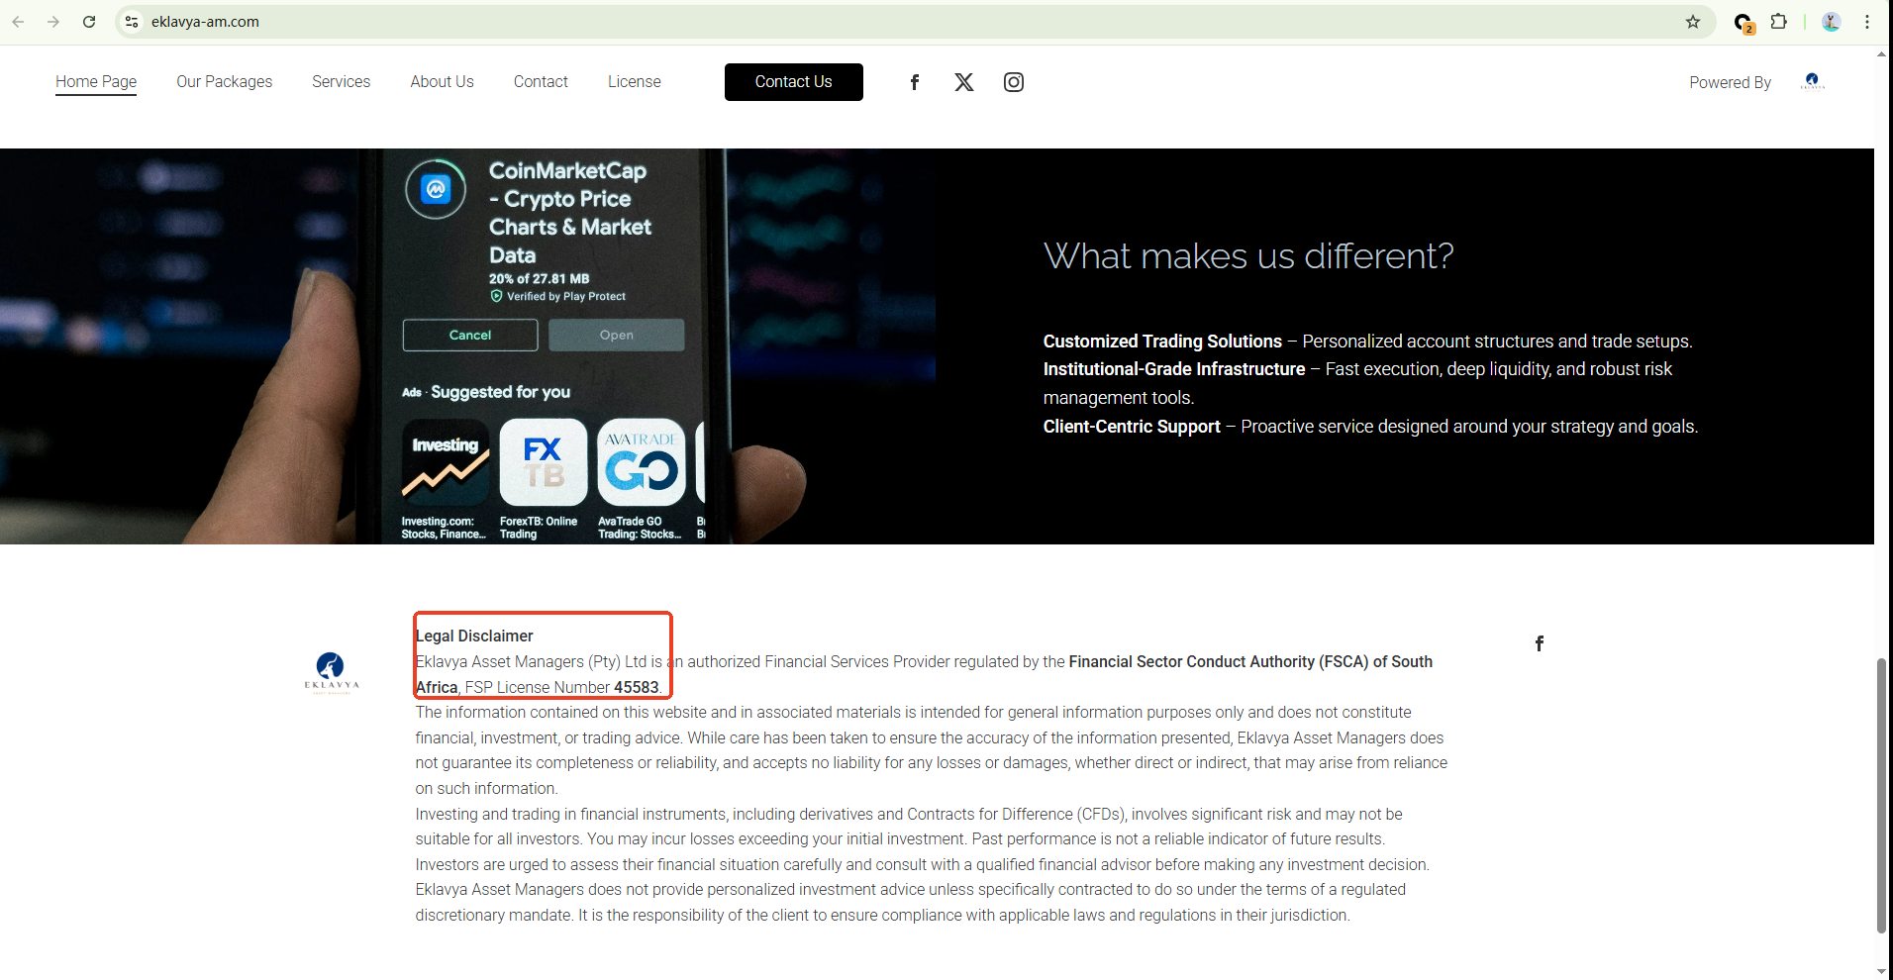Click the license number '45583'
The image size is (1893, 980).
[x=637, y=687]
